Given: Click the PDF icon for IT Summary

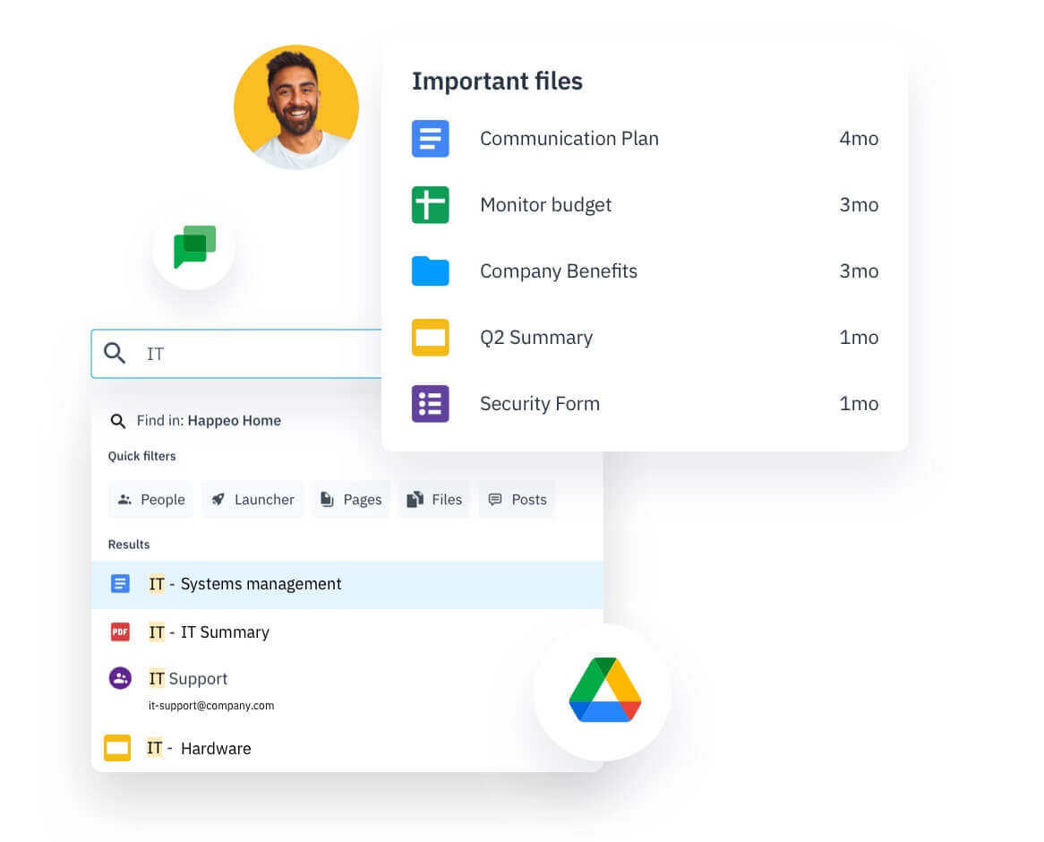Looking at the screenshot, I should [x=120, y=631].
